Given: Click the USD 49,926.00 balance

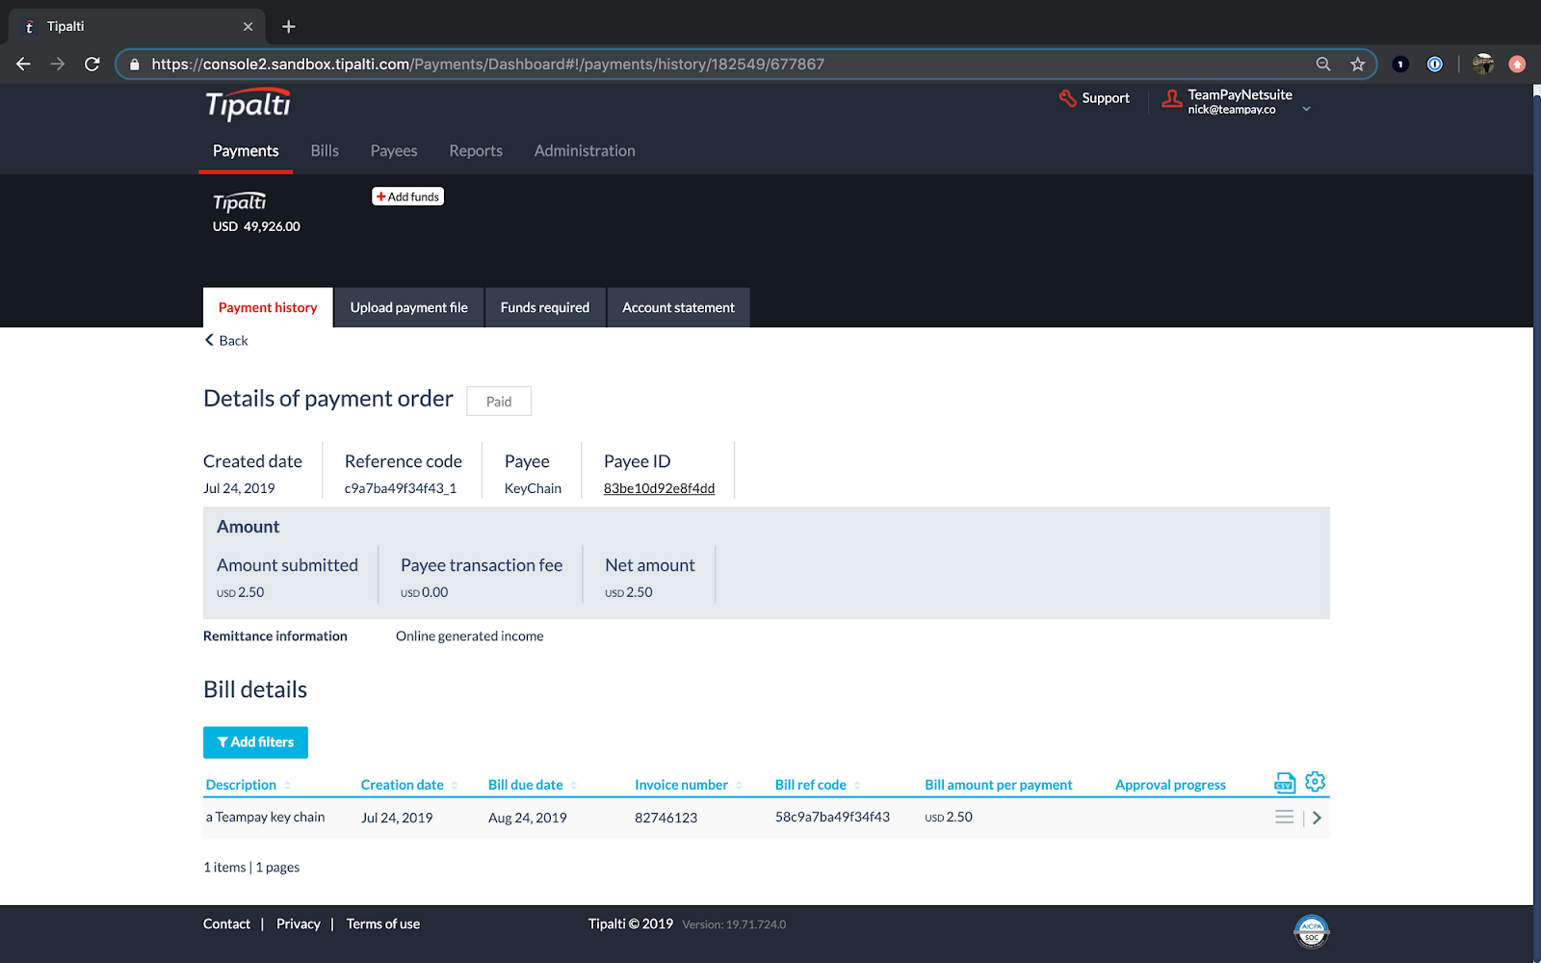Looking at the screenshot, I should point(256,226).
